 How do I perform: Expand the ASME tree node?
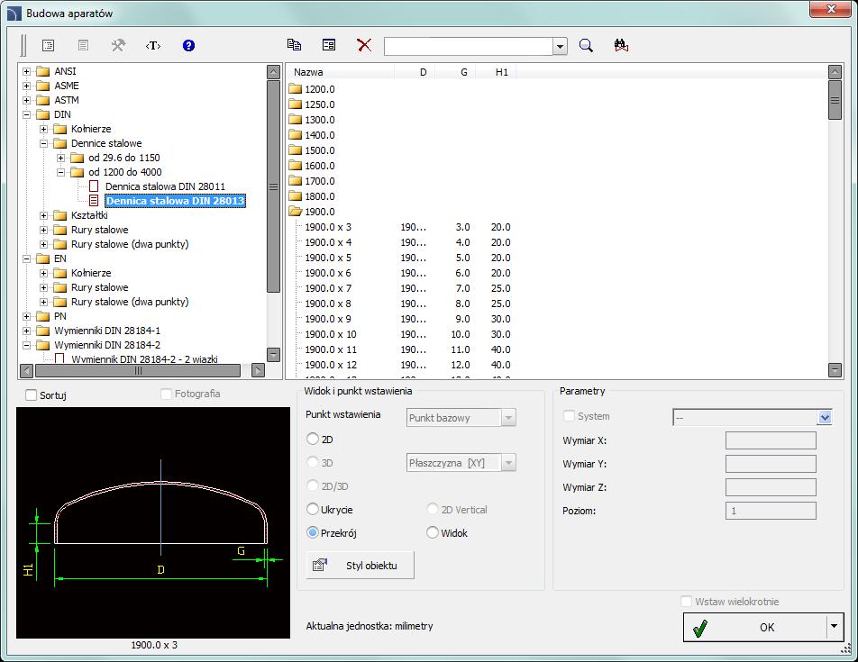(26, 86)
